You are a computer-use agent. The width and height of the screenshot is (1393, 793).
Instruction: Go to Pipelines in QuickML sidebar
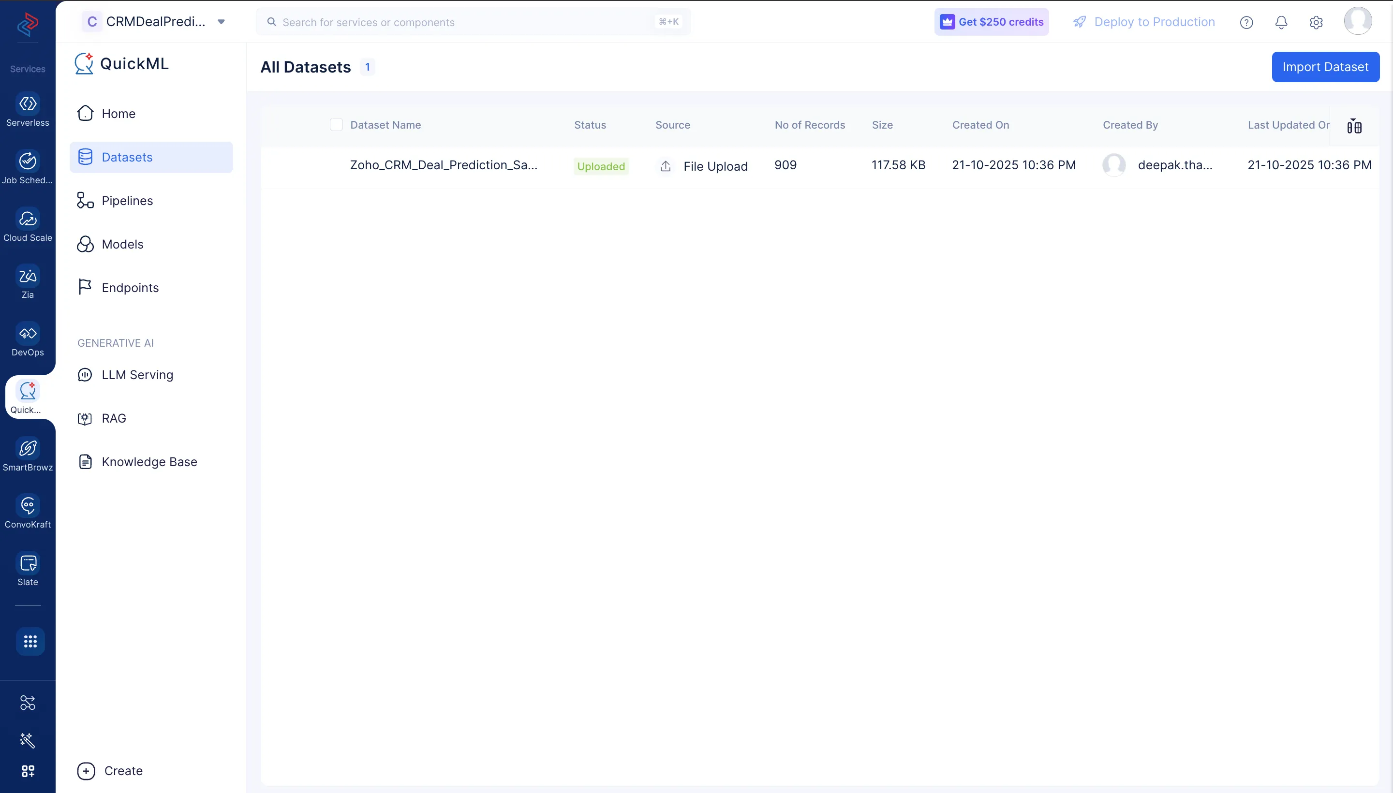click(x=127, y=201)
